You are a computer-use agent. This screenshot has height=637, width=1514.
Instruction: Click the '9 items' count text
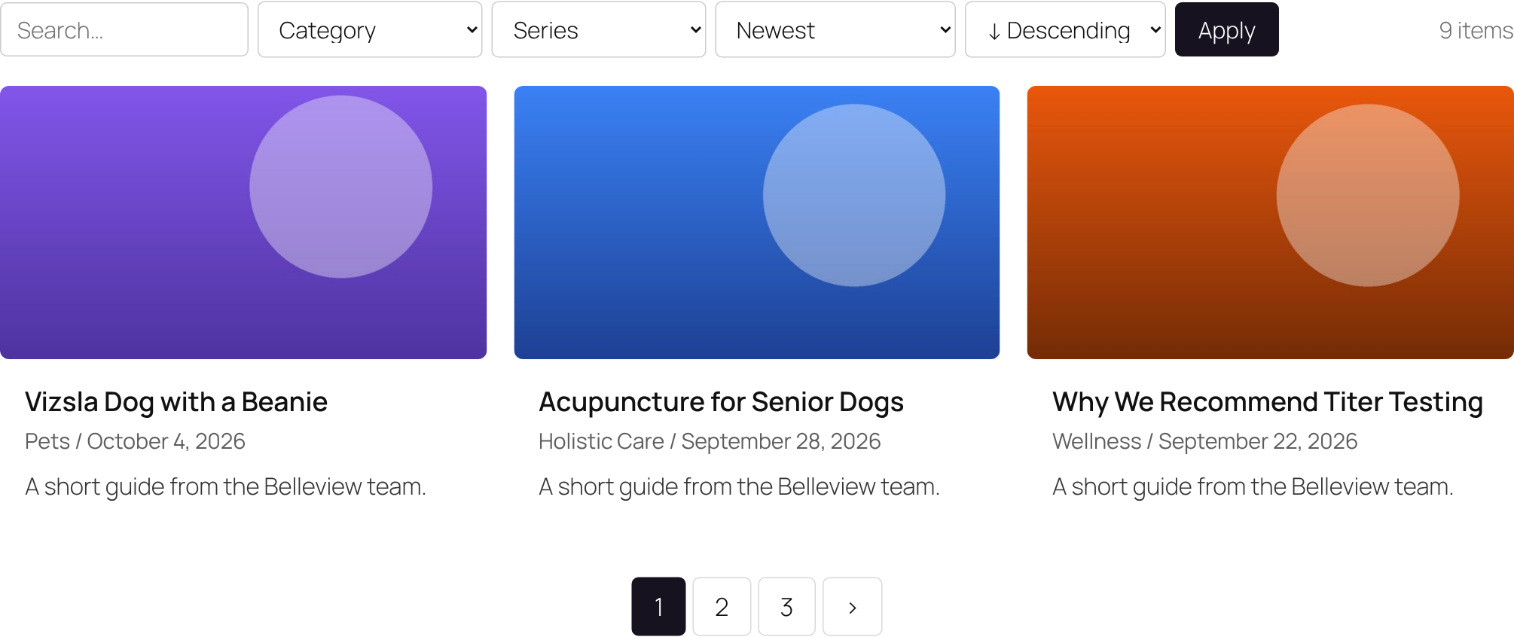point(1476,30)
